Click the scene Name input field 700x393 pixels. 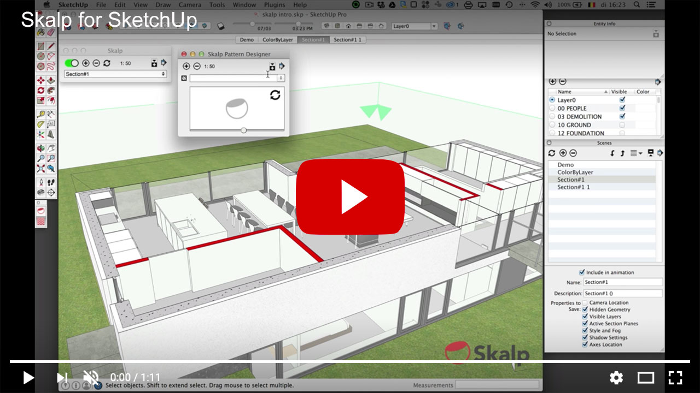pos(623,282)
